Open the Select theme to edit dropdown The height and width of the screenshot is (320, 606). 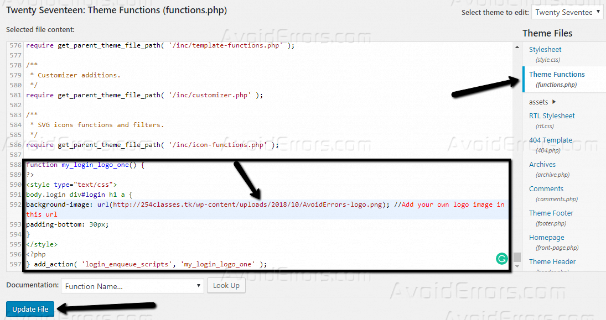click(x=567, y=12)
